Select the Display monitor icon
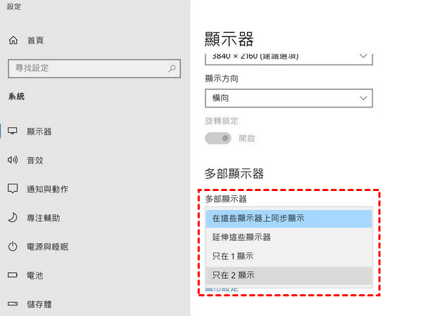Viewport: 422px width, 316px height. pos(13,131)
